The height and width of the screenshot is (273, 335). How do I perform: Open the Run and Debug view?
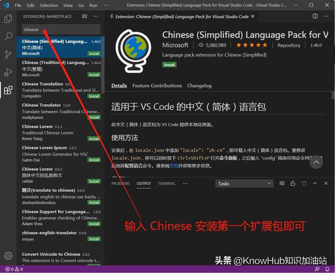pos(8,72)
